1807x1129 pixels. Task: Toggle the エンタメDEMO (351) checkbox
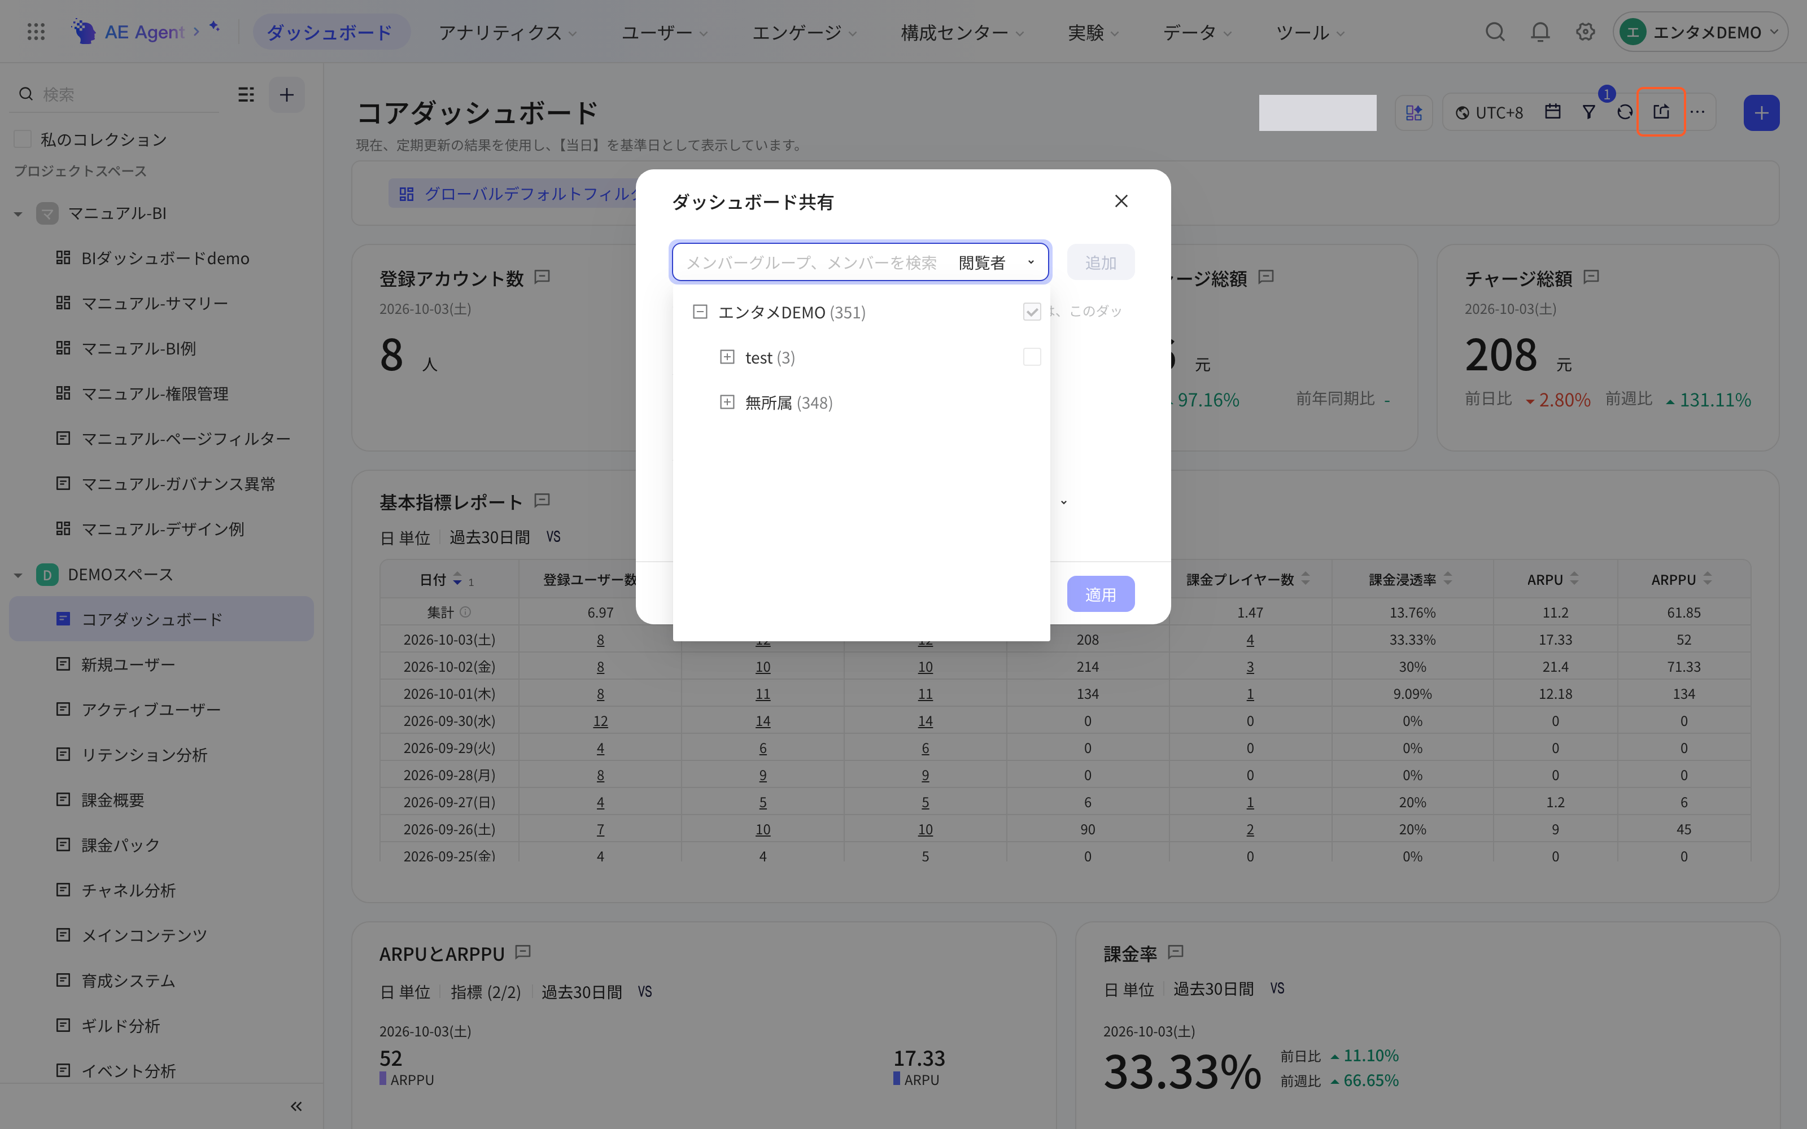(x=1032, y=312)
